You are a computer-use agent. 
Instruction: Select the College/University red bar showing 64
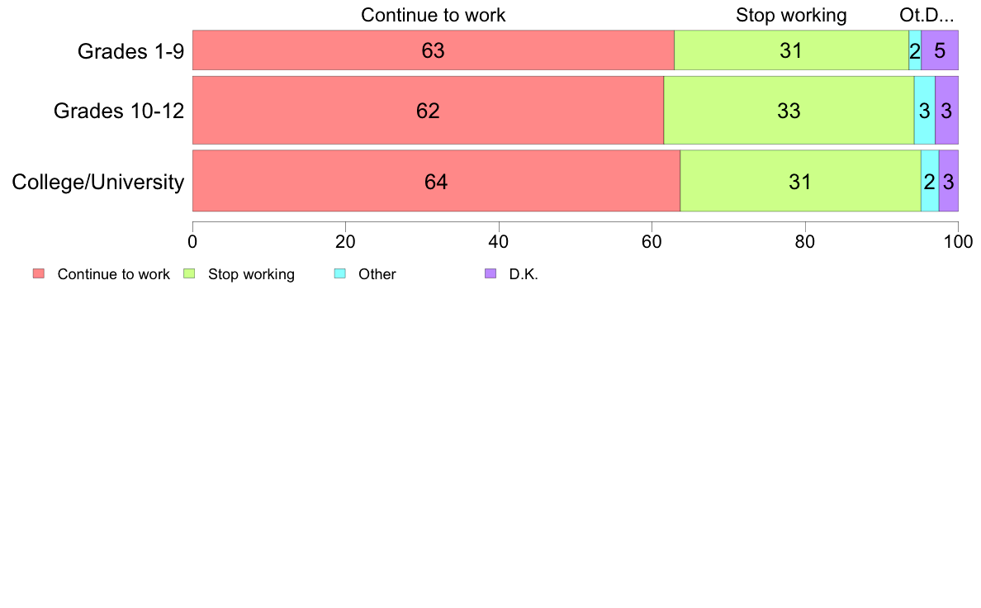(x=436, y=181)
